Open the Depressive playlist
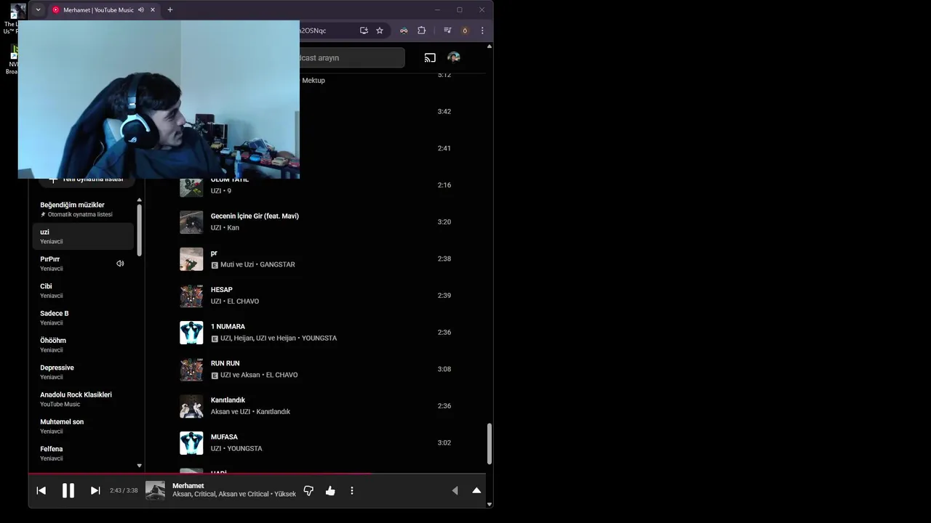Image resolution: width=931 pixels, height=523 pixels. coord(83,372)
